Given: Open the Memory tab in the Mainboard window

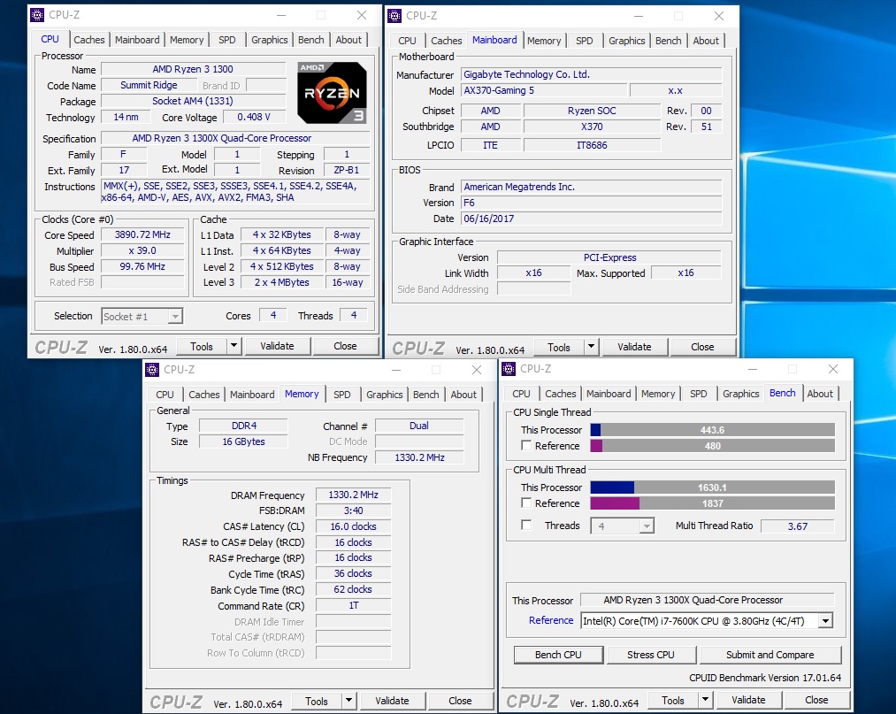Looking at the screenshot, I should (x=544, y=41).
